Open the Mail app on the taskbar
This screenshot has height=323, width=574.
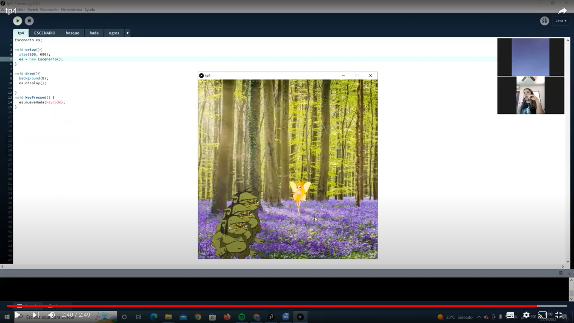click(183, 317)
